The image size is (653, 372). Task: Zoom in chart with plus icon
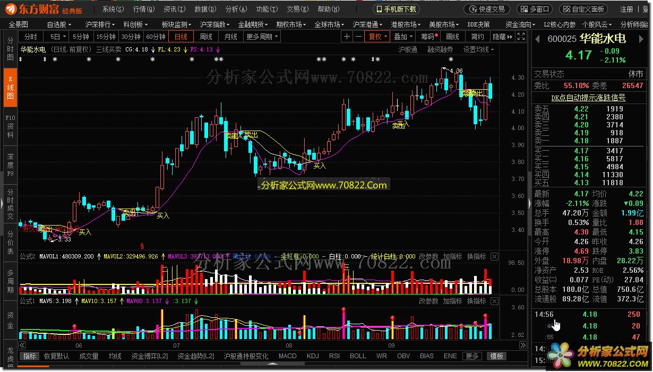point(347,37)
